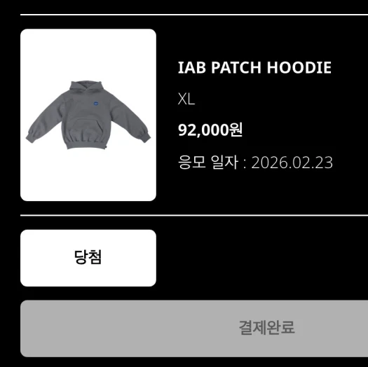
Task: Click the white divider line above product
Action: point(194,15)
